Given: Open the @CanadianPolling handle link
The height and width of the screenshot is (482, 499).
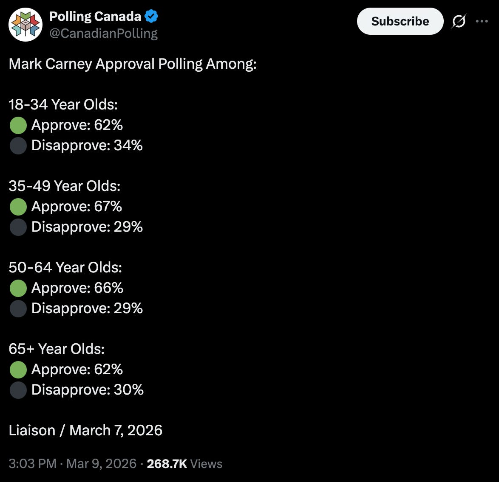Looking at the screenshot, I should click(x=103, y=34).
